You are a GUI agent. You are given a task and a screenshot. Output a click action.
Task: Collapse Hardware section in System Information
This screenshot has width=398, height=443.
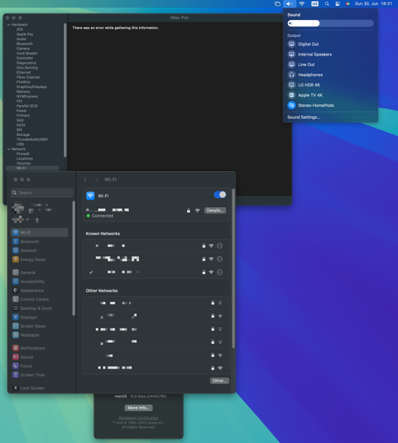click(x=8, y=25)
